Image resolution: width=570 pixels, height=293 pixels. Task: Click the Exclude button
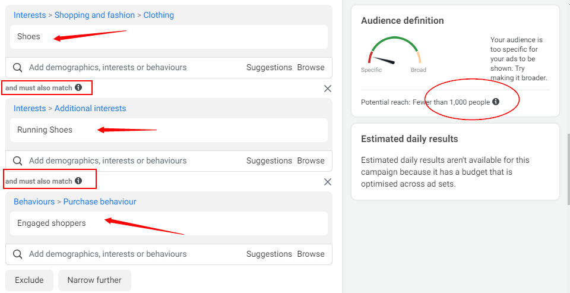point(29,281)
